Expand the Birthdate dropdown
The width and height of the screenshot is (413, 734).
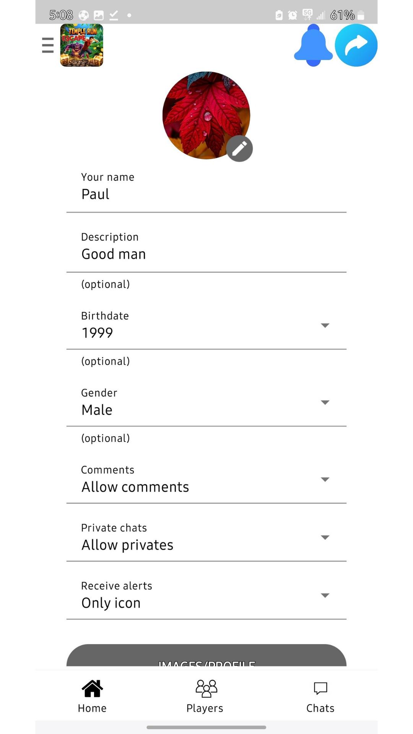tap(325, 325)
